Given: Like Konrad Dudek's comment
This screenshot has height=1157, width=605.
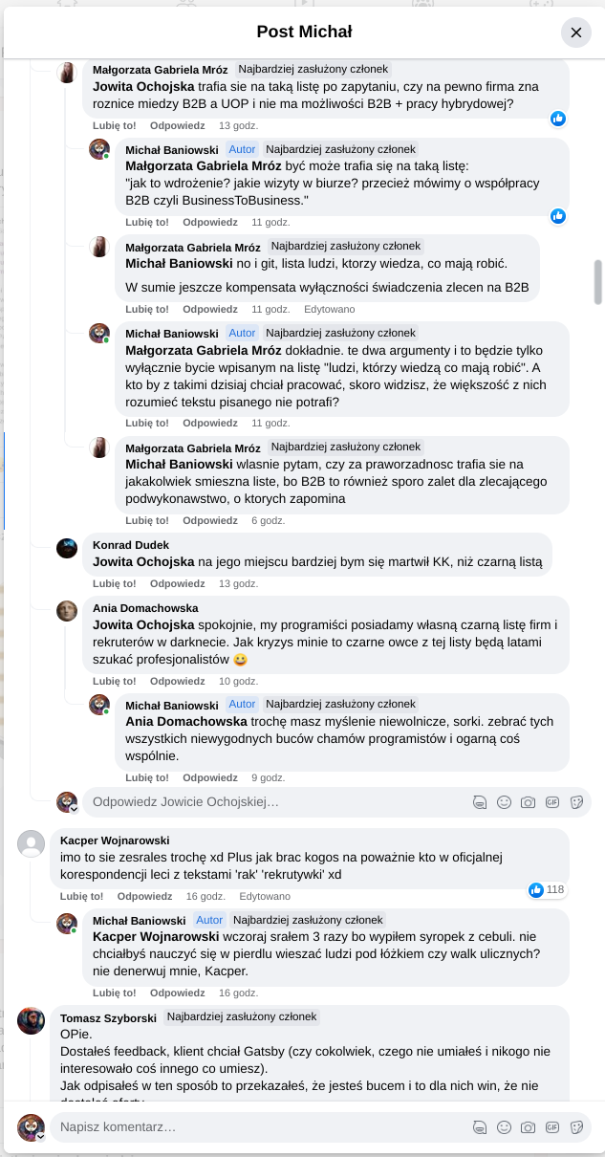Looking at the screenshot, I should [114, 583].
